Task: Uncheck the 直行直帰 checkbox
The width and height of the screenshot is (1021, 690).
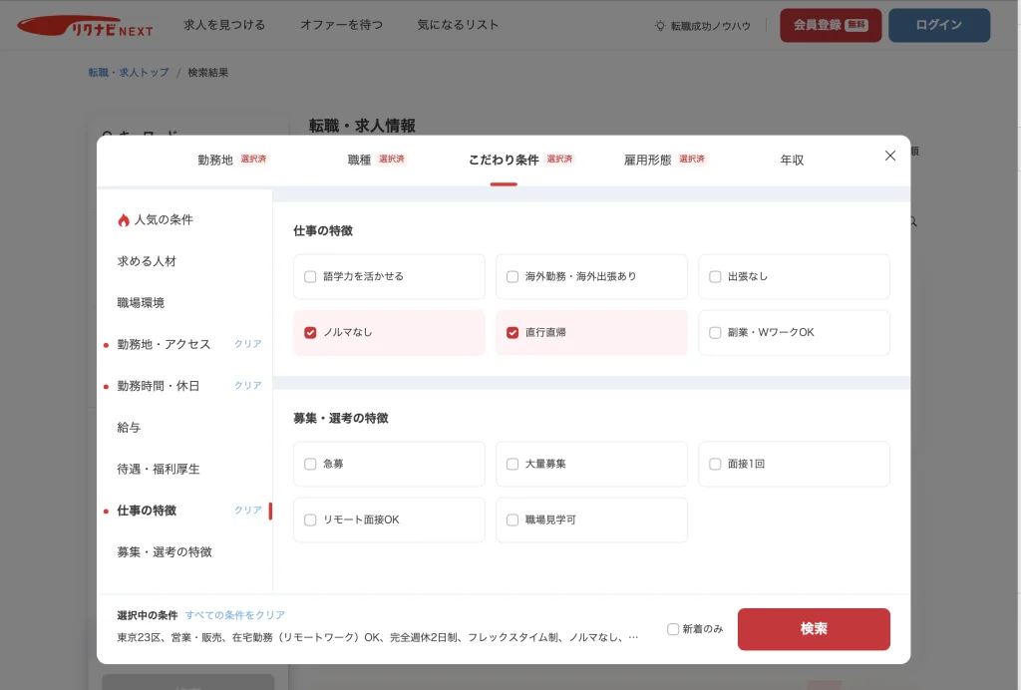Action: (512, 333)
